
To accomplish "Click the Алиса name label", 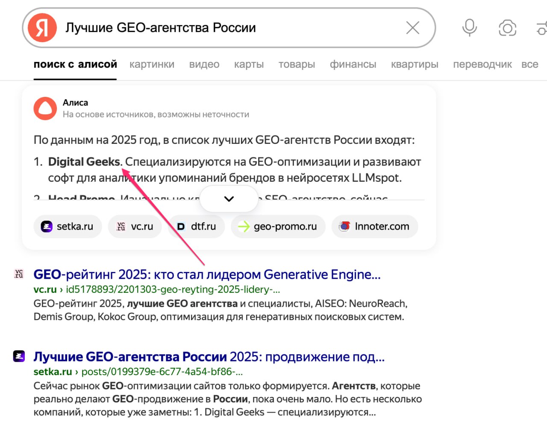I will [x=75, y=102].
